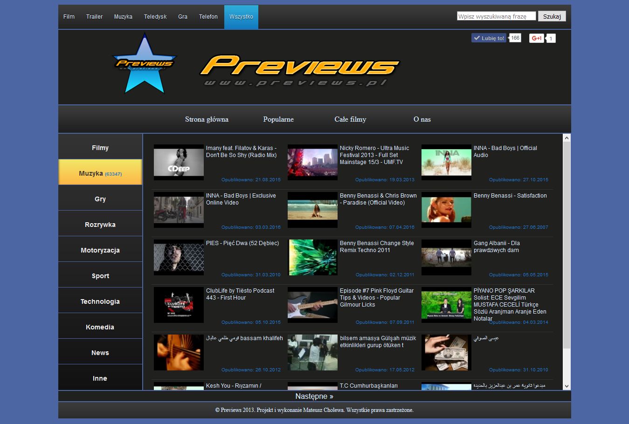Click the search phrase input field

(496, 16)
